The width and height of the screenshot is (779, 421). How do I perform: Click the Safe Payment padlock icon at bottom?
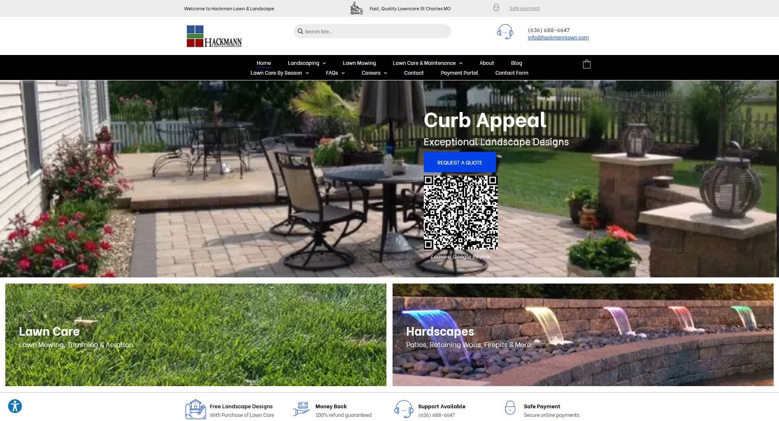(x=510, y=408)
